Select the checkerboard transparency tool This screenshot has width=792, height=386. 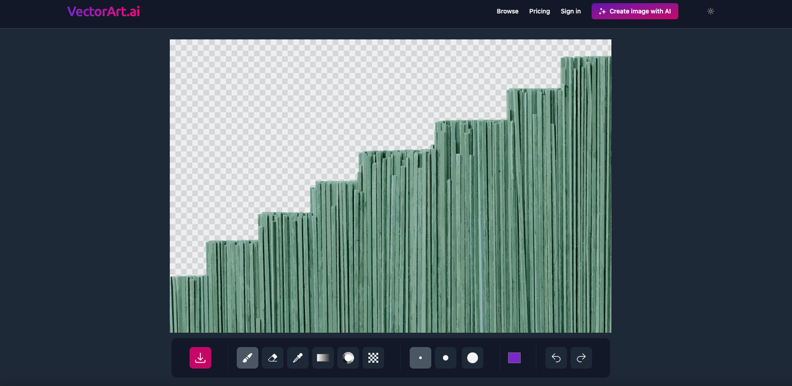(373, 358)
